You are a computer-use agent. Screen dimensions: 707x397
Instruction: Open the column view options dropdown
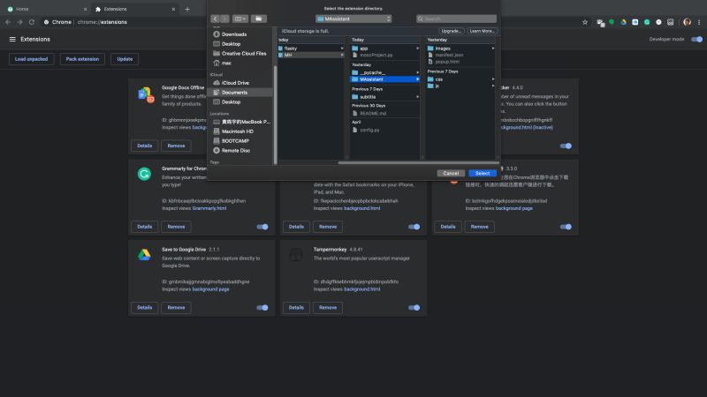point(239,19)
